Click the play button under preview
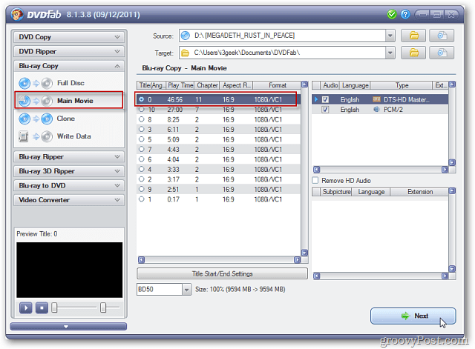475x349 pixels. 26,308
